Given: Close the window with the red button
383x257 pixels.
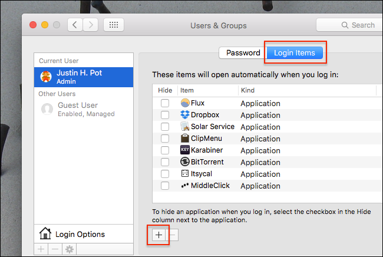Looking at the screenshot, I should click(x=33, y=25).
